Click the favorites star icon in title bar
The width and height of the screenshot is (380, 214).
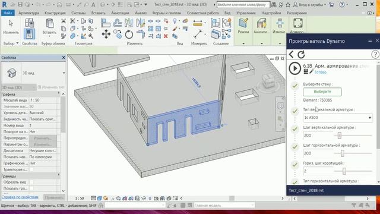(288, 5)
